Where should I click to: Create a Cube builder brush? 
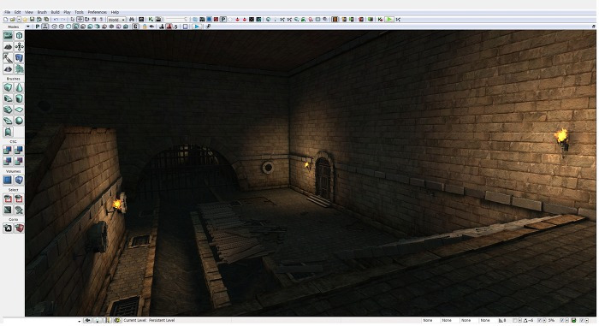coord(8,87)
